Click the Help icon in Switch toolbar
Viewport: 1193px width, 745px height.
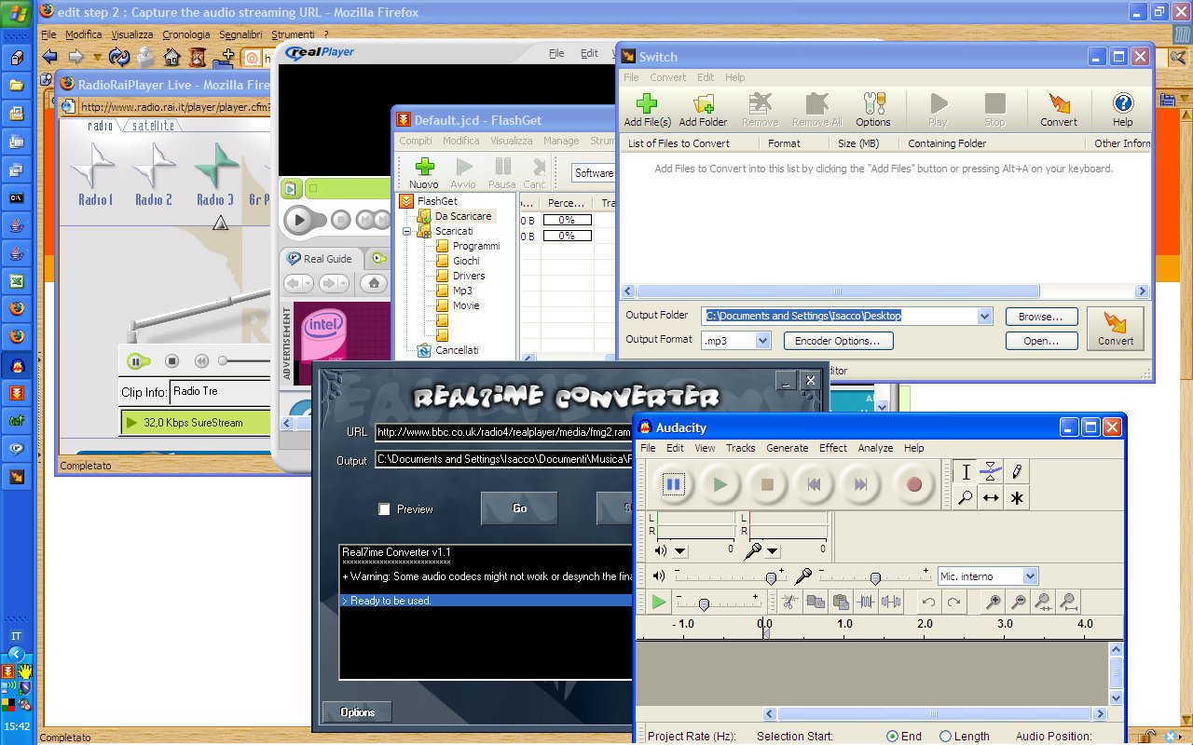pyautogui.click(x=1123, y=110)
